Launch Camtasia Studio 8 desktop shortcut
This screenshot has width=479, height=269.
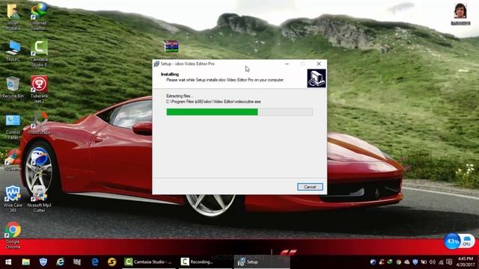point(39,53)
